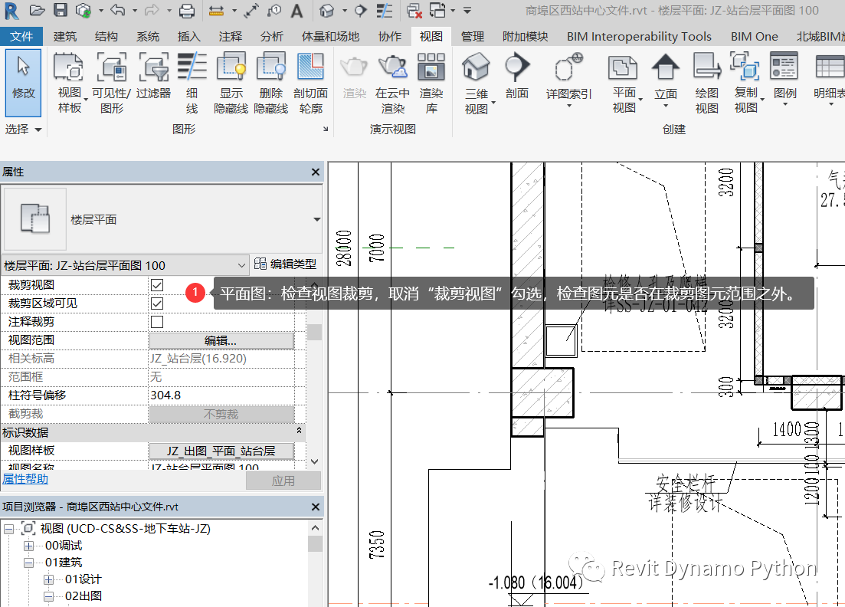Click 复制视图 duplicate view
845x607 pixels.
click(746, 83)
